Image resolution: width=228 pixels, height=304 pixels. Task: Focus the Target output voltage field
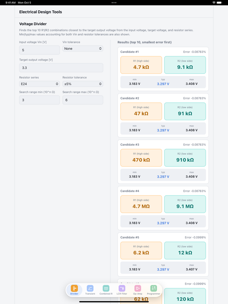point(61,68)
